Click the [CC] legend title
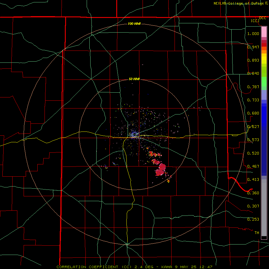 [x=255, y=21]
